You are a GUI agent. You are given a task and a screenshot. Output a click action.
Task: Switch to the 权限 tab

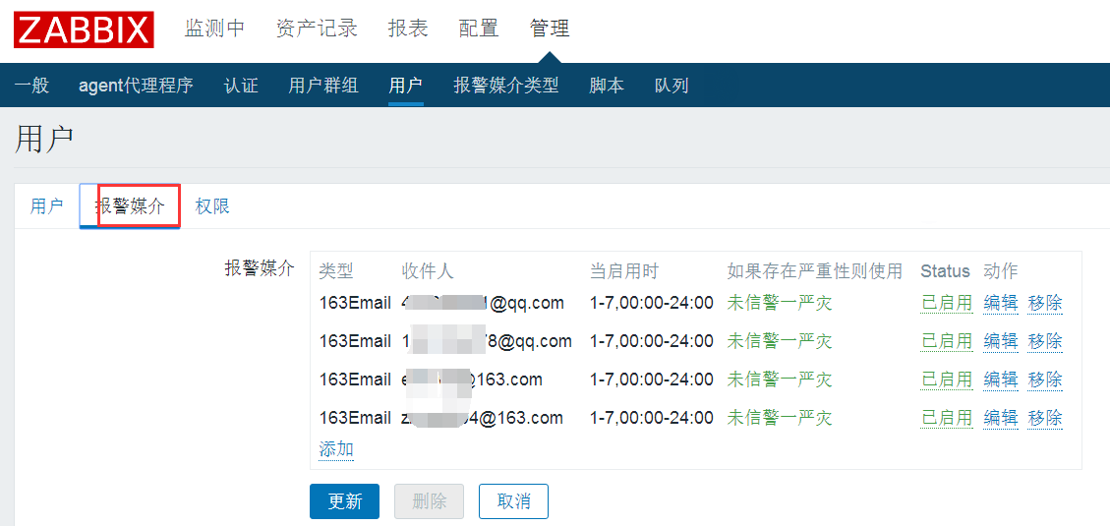click(x=212, y=206)
